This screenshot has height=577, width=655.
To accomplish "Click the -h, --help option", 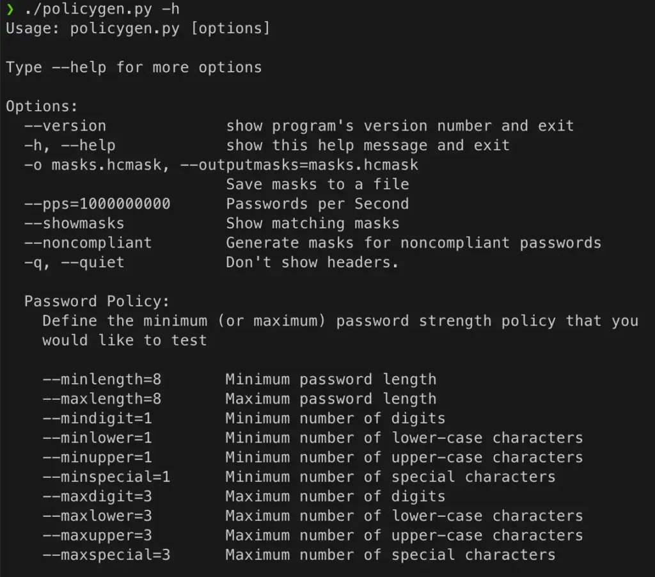I will point(70,145).
